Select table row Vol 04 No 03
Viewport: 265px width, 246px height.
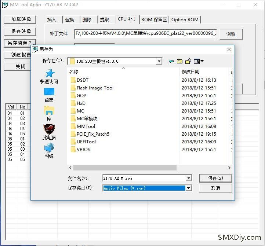click(x=18, y=123)
